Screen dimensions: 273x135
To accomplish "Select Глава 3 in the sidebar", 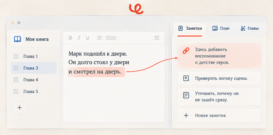I will [33, 68].
